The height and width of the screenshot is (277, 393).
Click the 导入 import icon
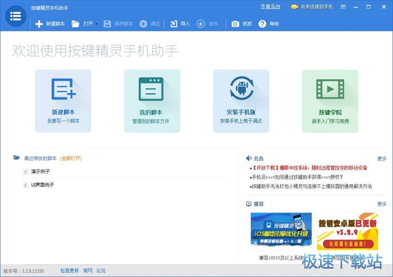coord(173,24)
